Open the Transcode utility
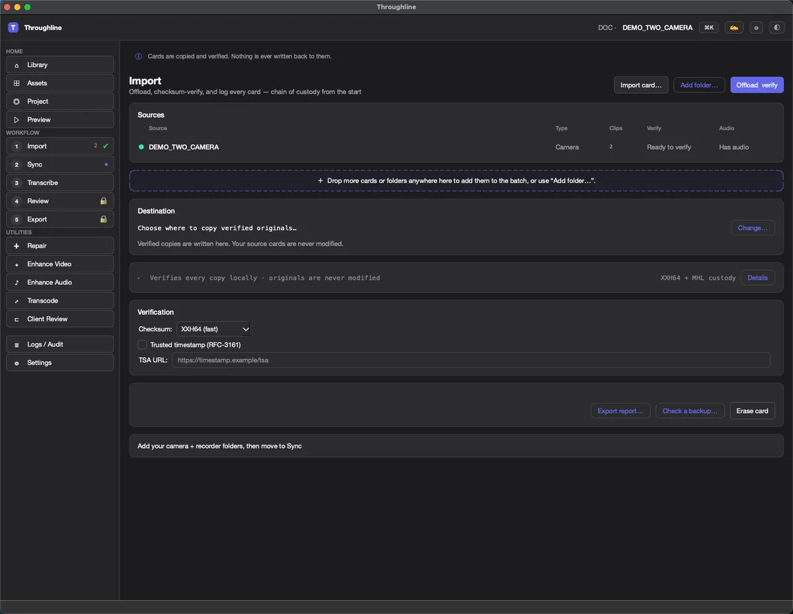 (x=60, y=301)
